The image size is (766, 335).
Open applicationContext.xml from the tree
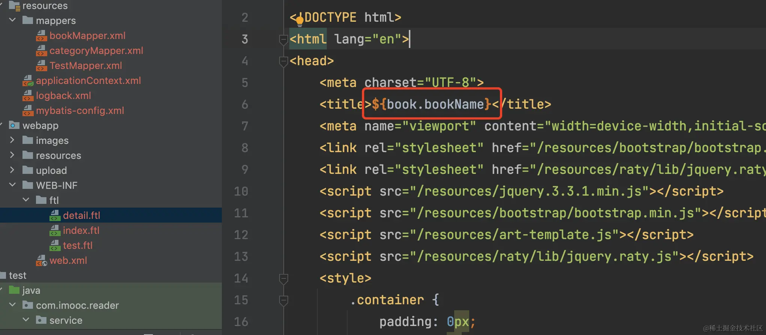click(88, 81)
